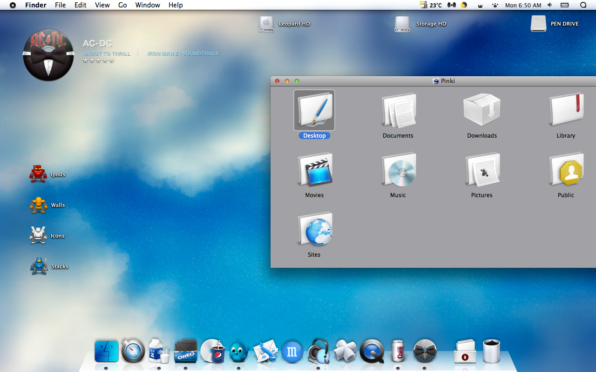Open the Pictures folder icon
This screenshot has height=372, width=596.
(482, 170)
